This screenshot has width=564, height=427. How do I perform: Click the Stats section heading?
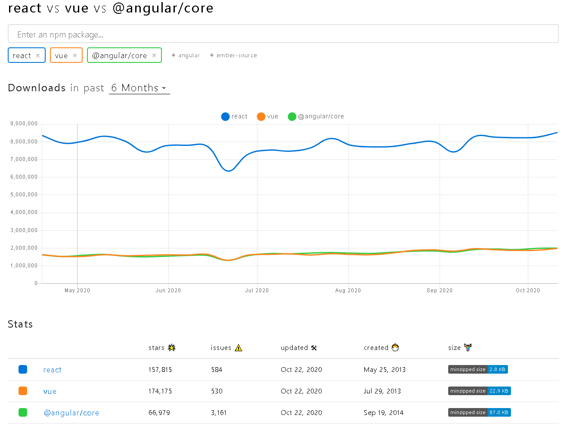(20, 324)
